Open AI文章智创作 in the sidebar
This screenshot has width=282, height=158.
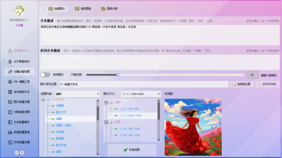click(19, 61)
